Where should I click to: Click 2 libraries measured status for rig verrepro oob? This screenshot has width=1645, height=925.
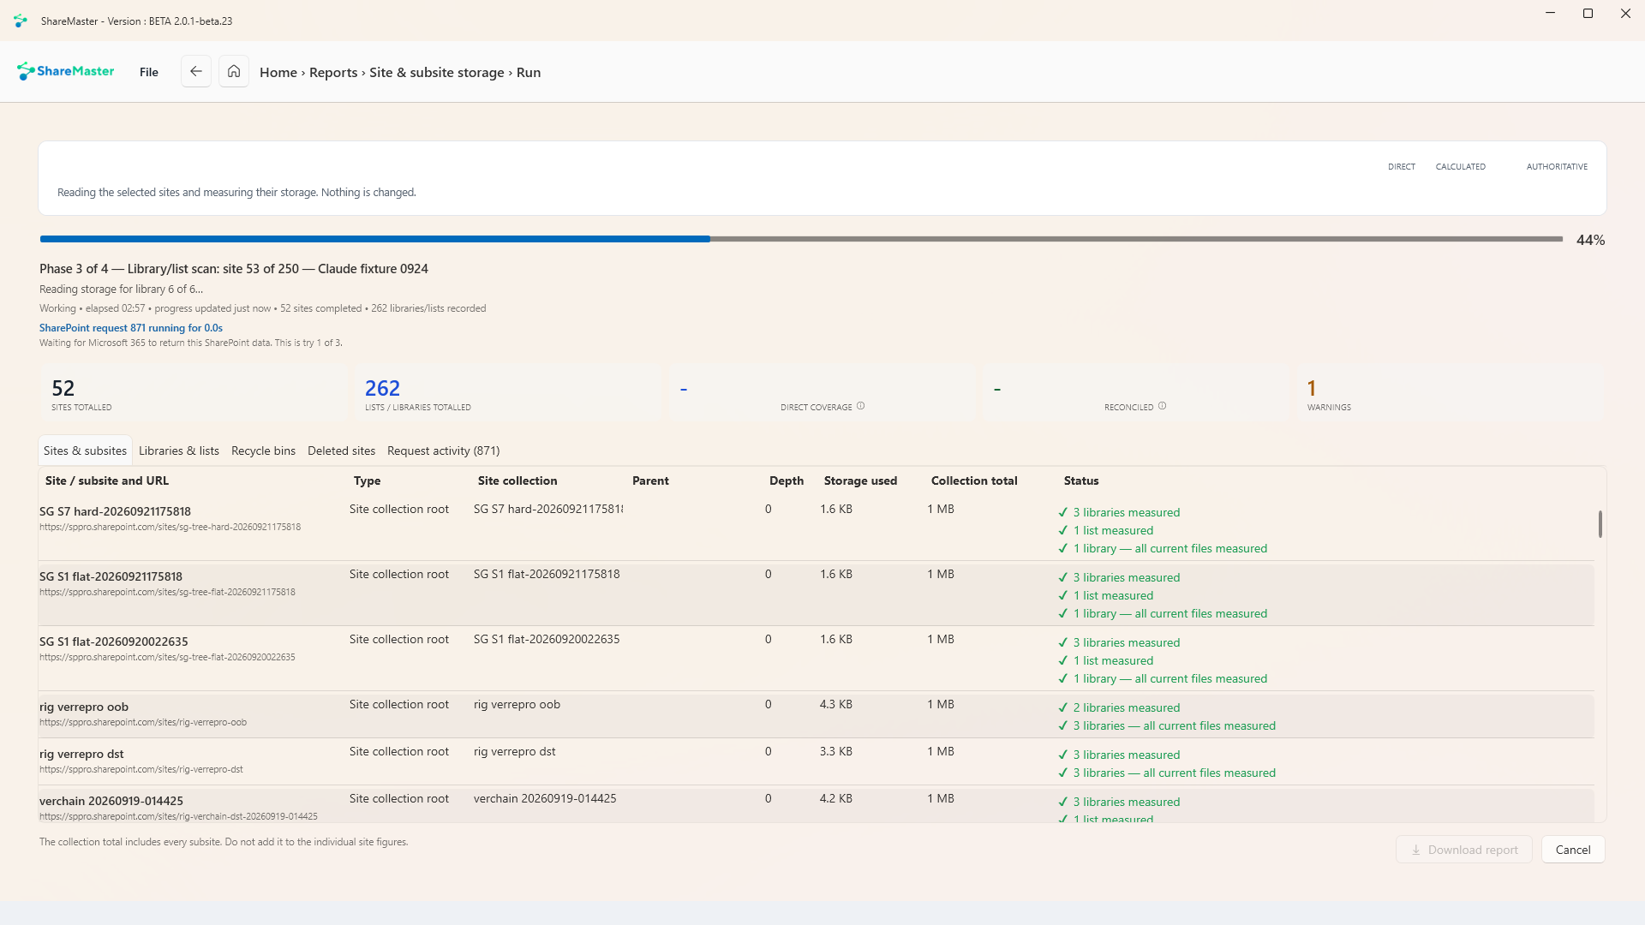[x=1127, y=707]
